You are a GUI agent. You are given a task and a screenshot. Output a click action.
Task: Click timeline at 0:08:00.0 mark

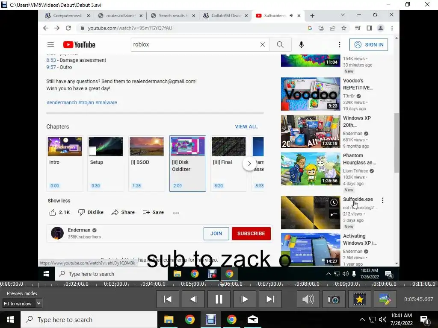[x=308, y=284]
